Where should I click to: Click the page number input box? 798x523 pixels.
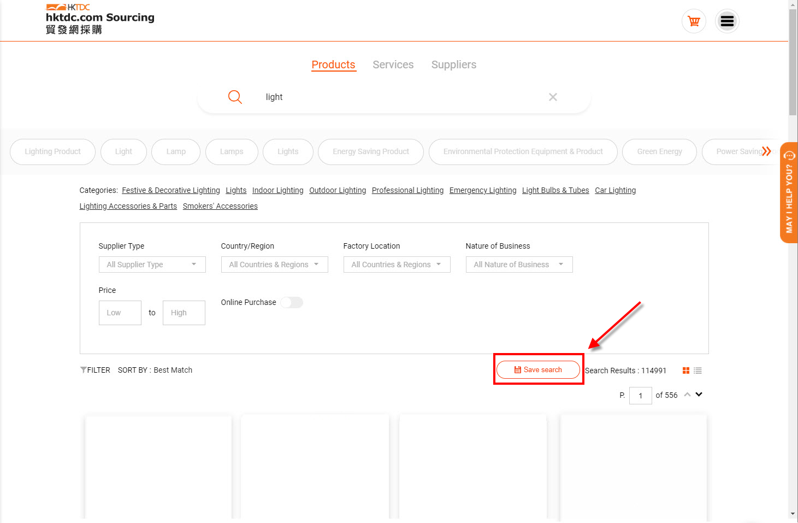pyautogui.click(x=641, y=395)
